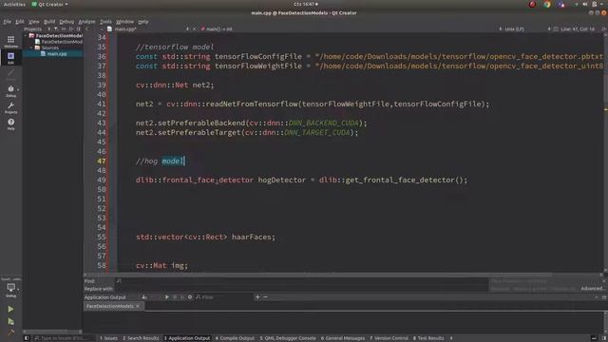
Task: Toggle the 3 Application Output pane
Action: pos(187,338)
